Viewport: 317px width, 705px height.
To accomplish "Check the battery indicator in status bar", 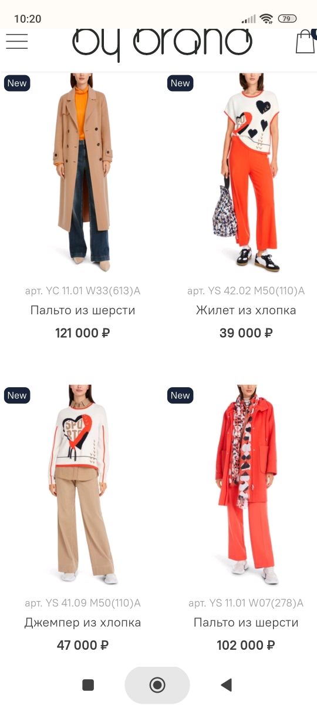I will pos(287,19).
